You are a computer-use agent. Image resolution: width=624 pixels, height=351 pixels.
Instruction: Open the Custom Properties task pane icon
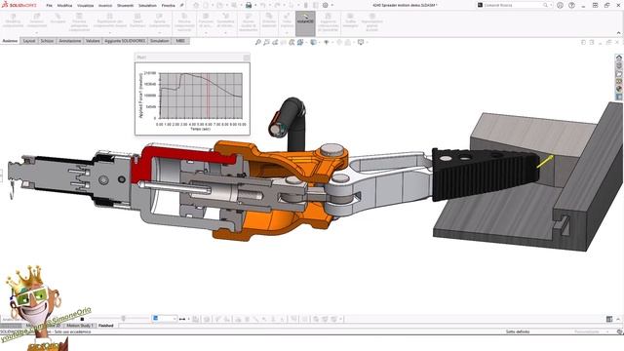click(x=619, y=97)
